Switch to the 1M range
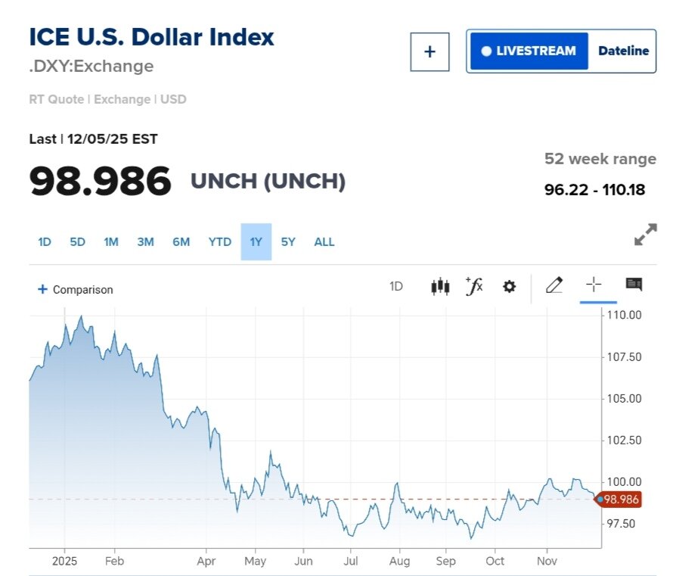Viewport: 676px width, 576px height. pyautogui.click(x=111, y=242)
